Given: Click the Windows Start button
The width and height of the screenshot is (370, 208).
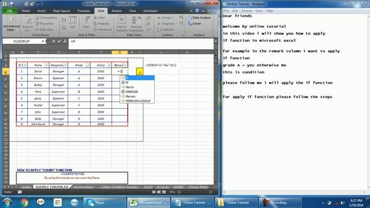Looking at the screenshot, I should click(x=8, y=202).
